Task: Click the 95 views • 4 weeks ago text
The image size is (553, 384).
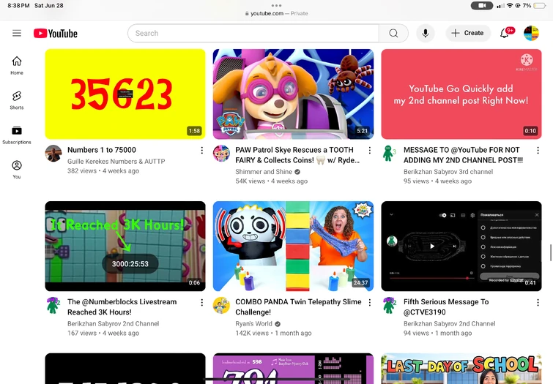Action: coord(437,181)
